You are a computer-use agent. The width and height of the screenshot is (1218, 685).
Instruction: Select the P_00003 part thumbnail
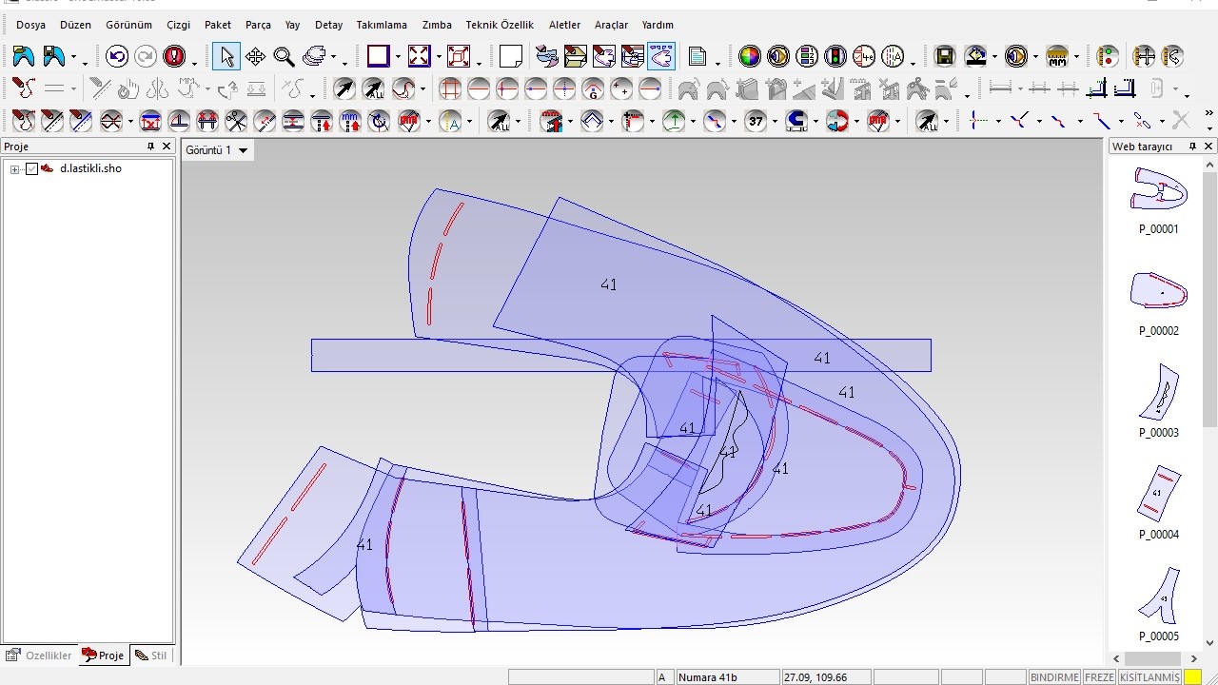coord(1158,392)
